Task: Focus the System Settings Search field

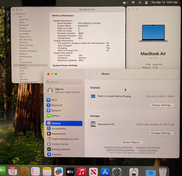Action: point(64,82)
